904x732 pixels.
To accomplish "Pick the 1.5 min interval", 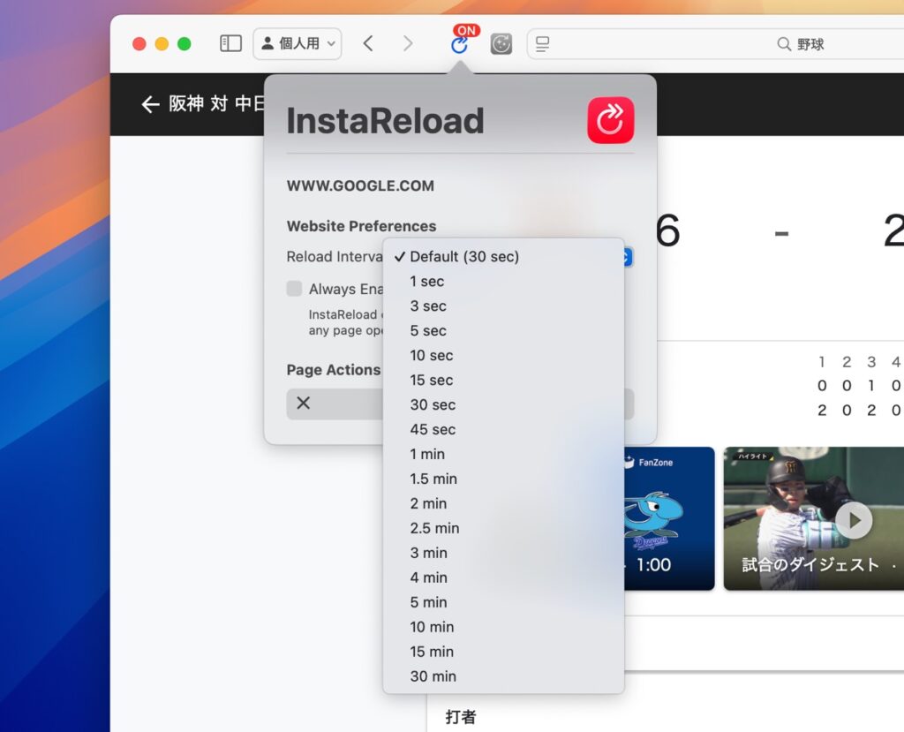I will tap(503, 479).
